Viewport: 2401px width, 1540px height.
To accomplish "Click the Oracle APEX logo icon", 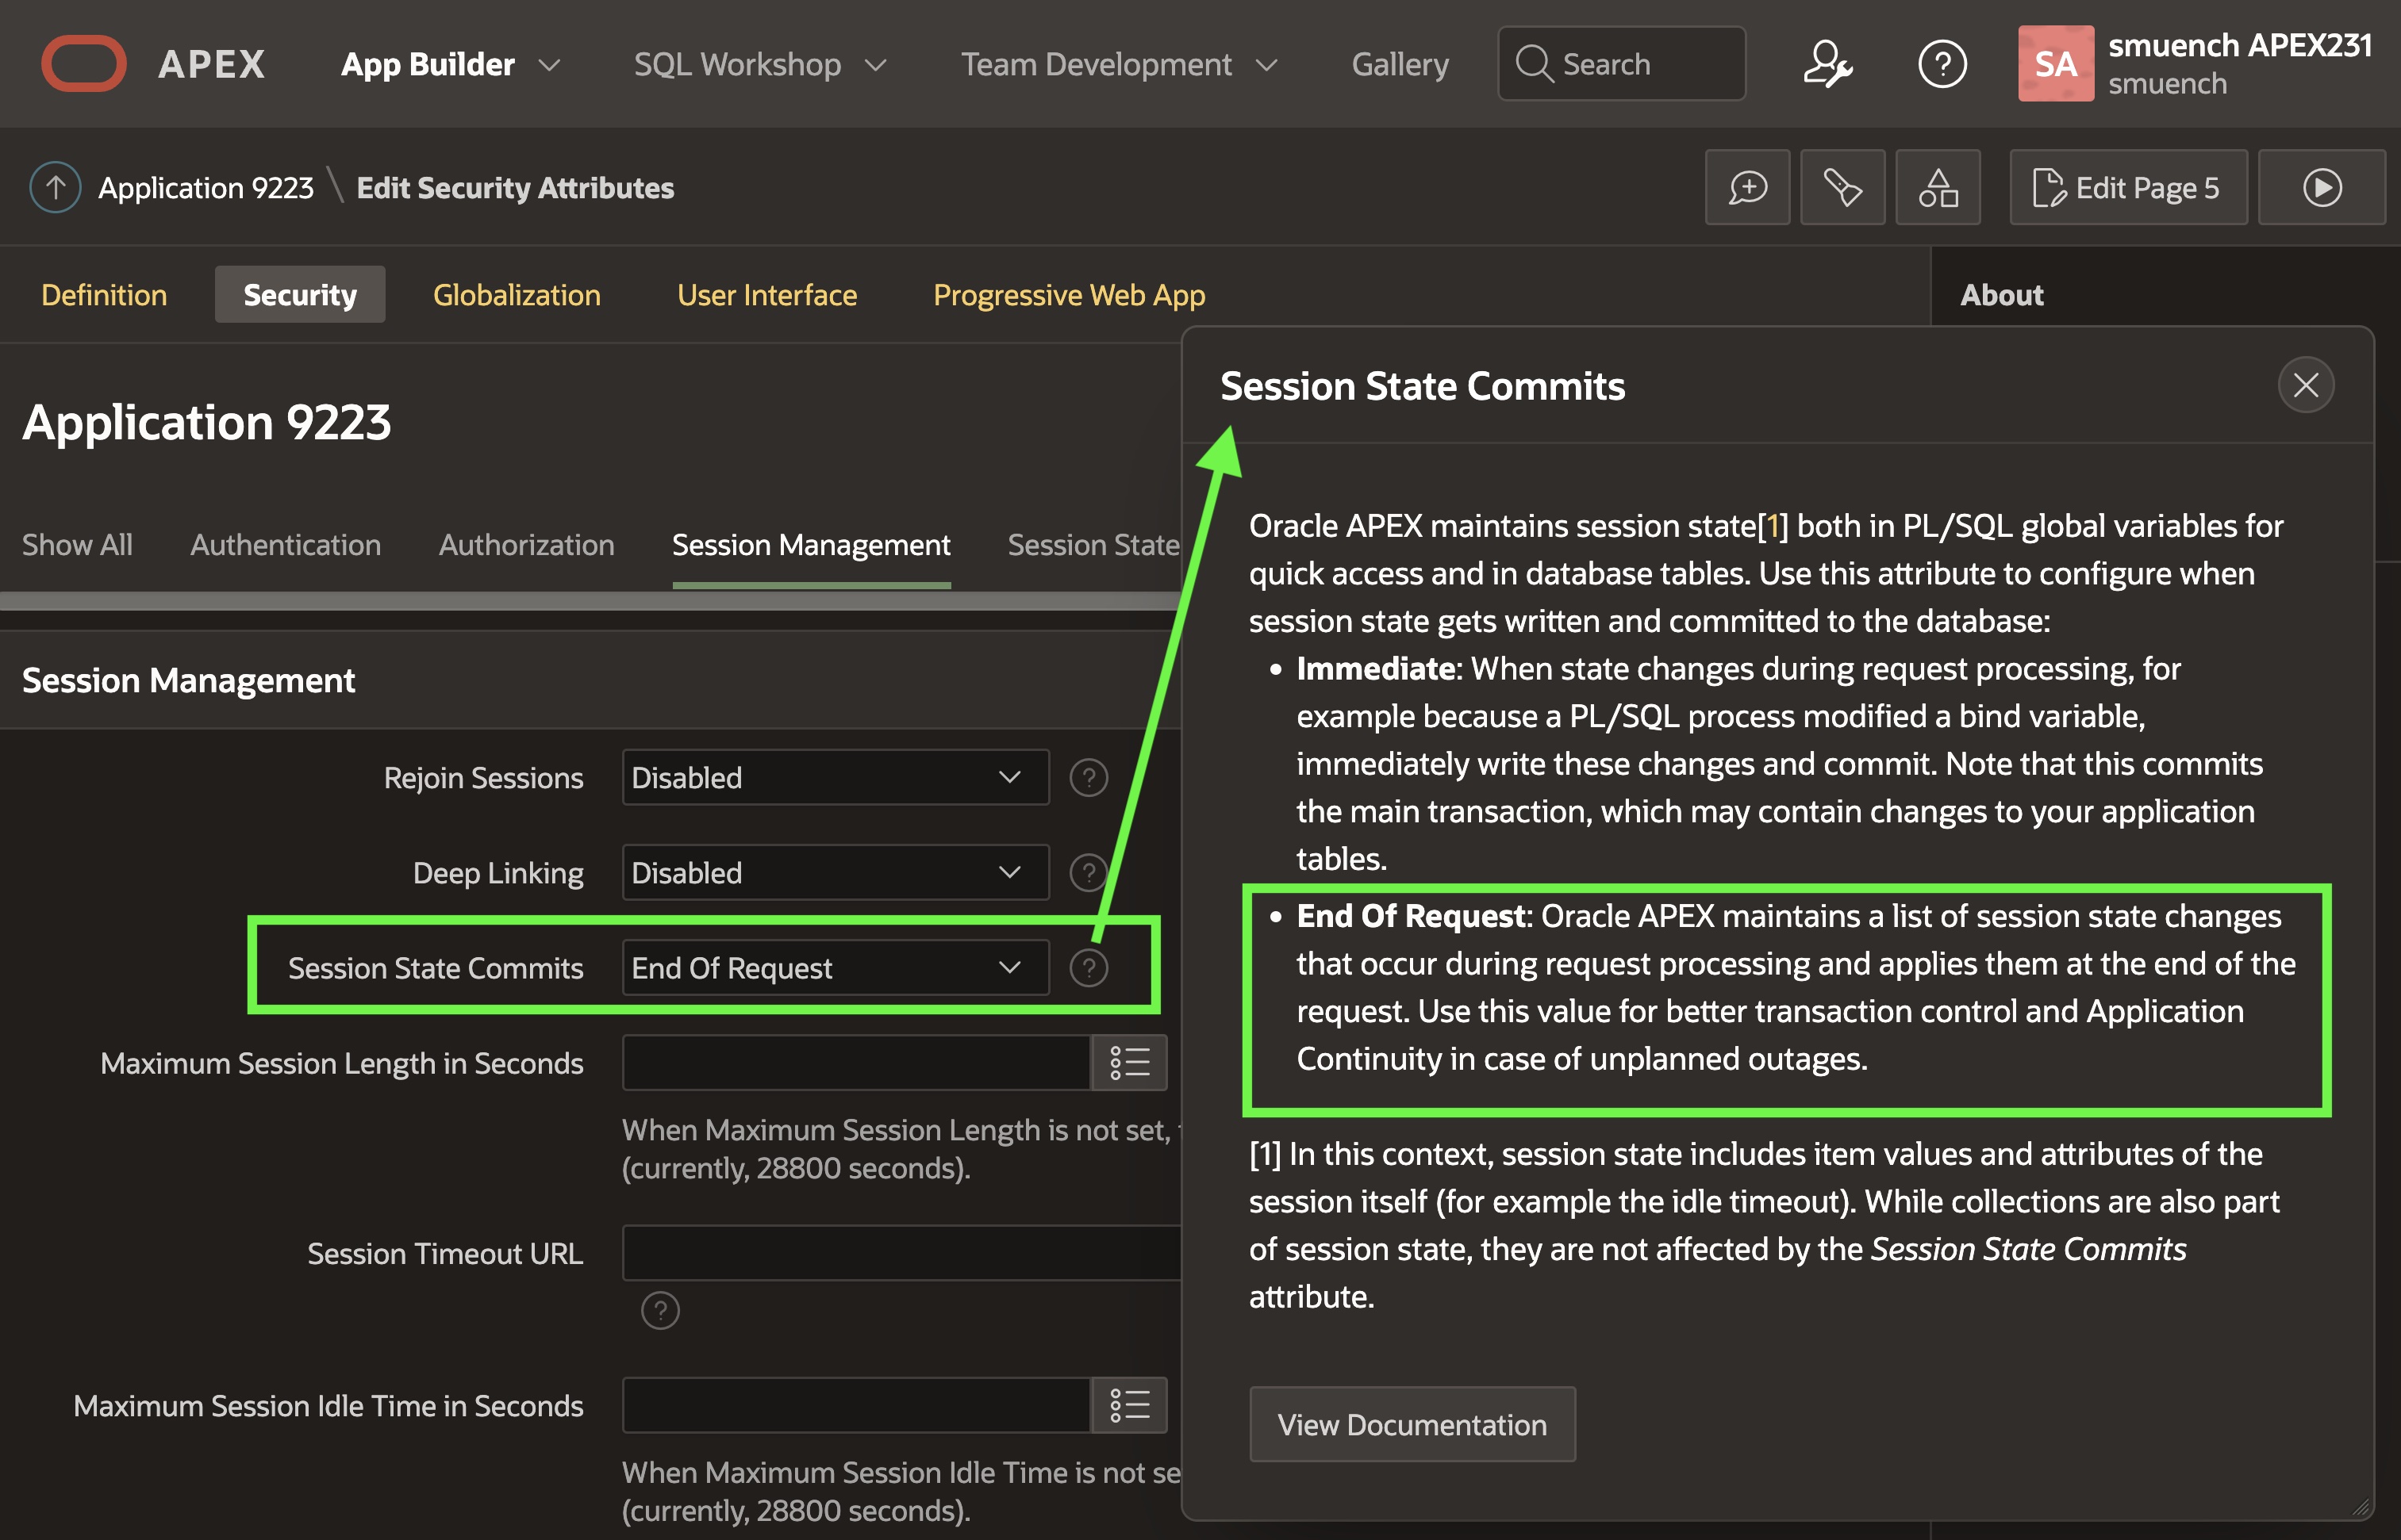I will 84,64.
